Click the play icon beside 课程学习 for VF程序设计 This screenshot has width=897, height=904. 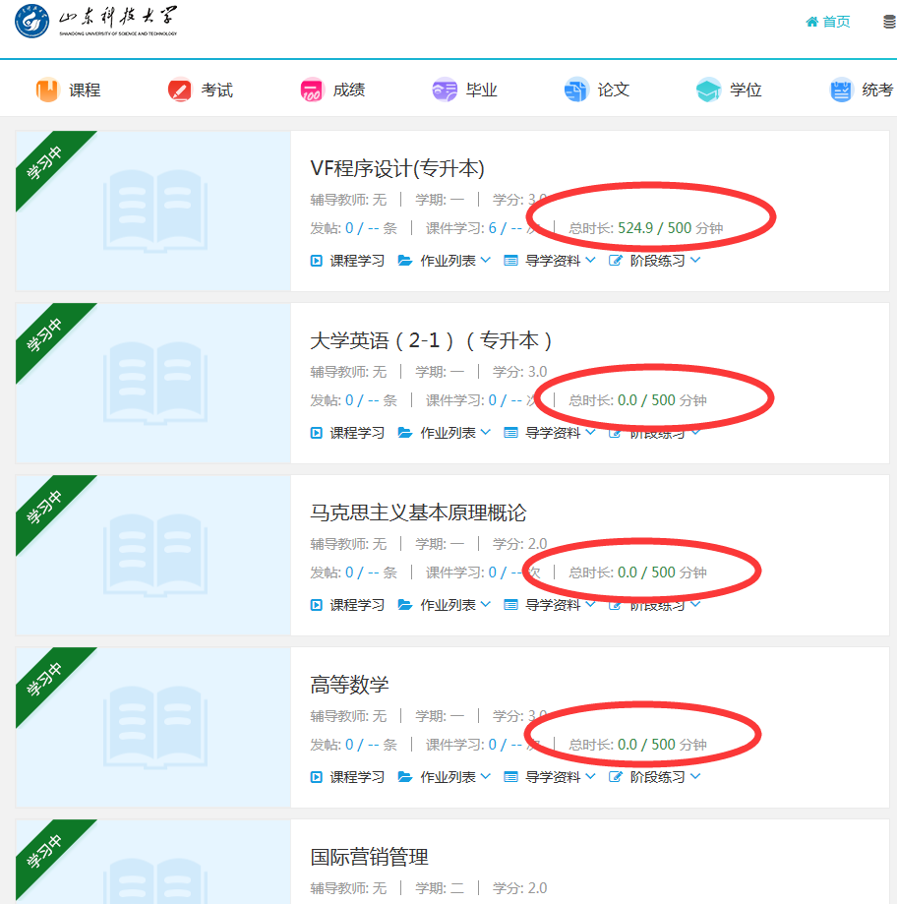click(x=317, y=260)
